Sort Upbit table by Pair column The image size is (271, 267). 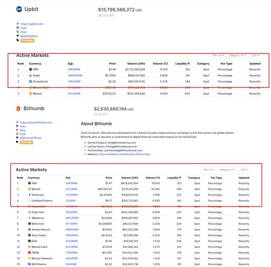(x=70, y=64)
